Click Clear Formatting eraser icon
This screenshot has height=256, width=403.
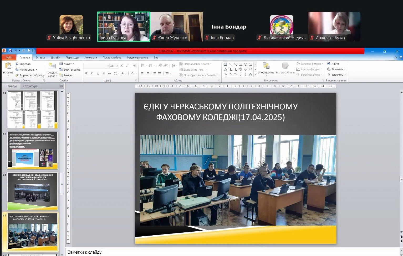(x=135, y=66)
